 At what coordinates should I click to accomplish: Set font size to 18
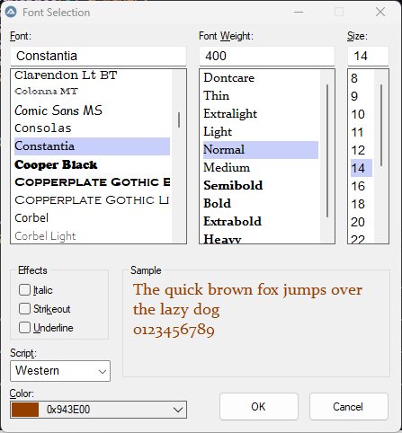coord(362,204)
